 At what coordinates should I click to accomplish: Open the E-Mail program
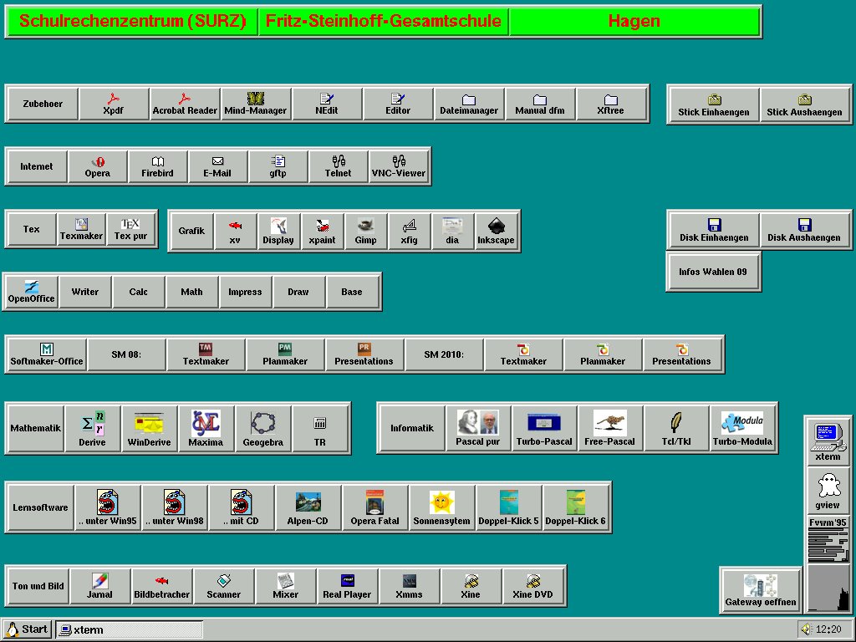pos(217,166)
